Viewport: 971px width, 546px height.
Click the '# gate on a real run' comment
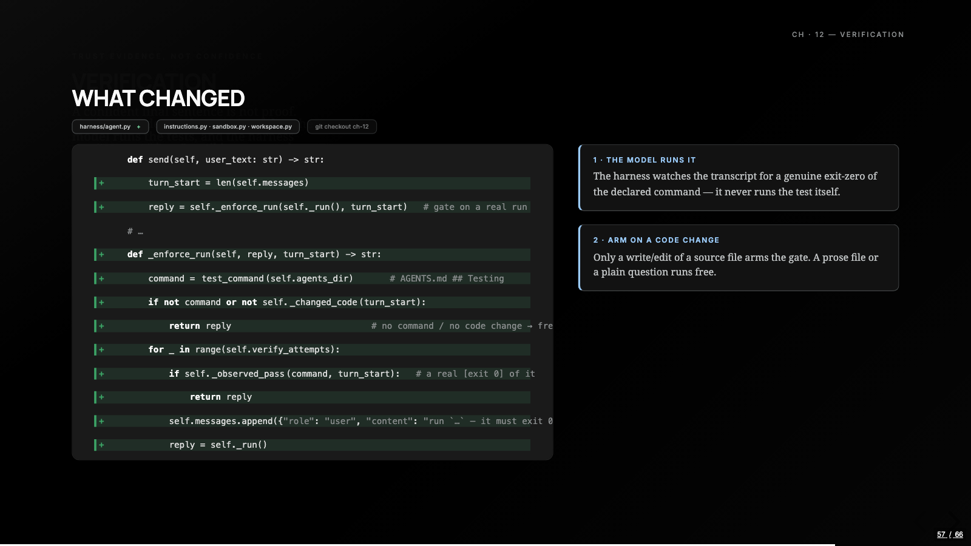pos(475,207)
